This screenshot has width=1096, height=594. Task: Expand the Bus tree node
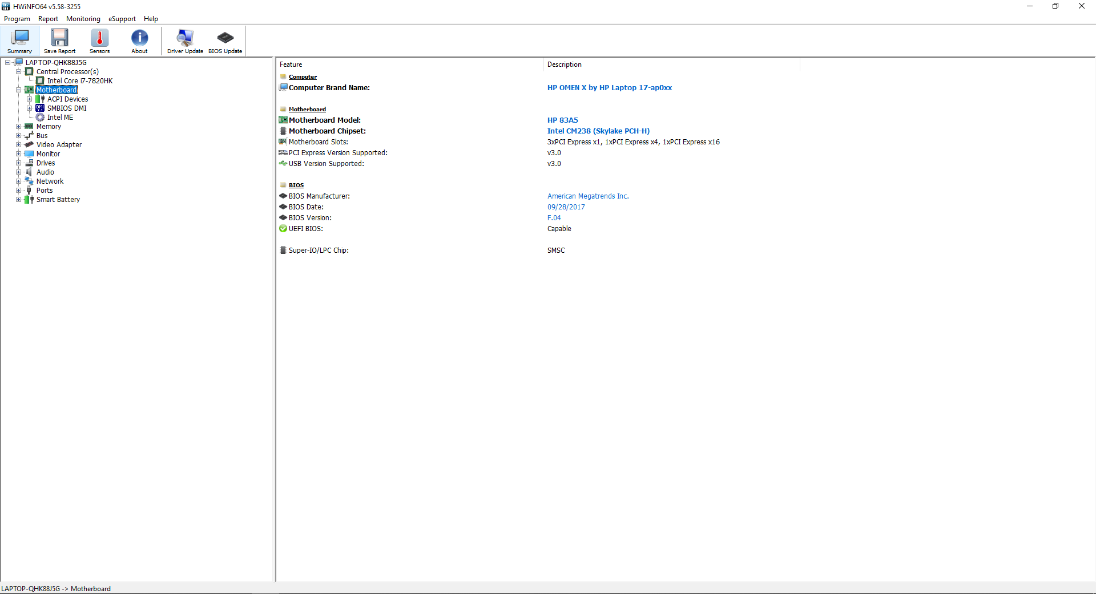(x=18, y=136)
